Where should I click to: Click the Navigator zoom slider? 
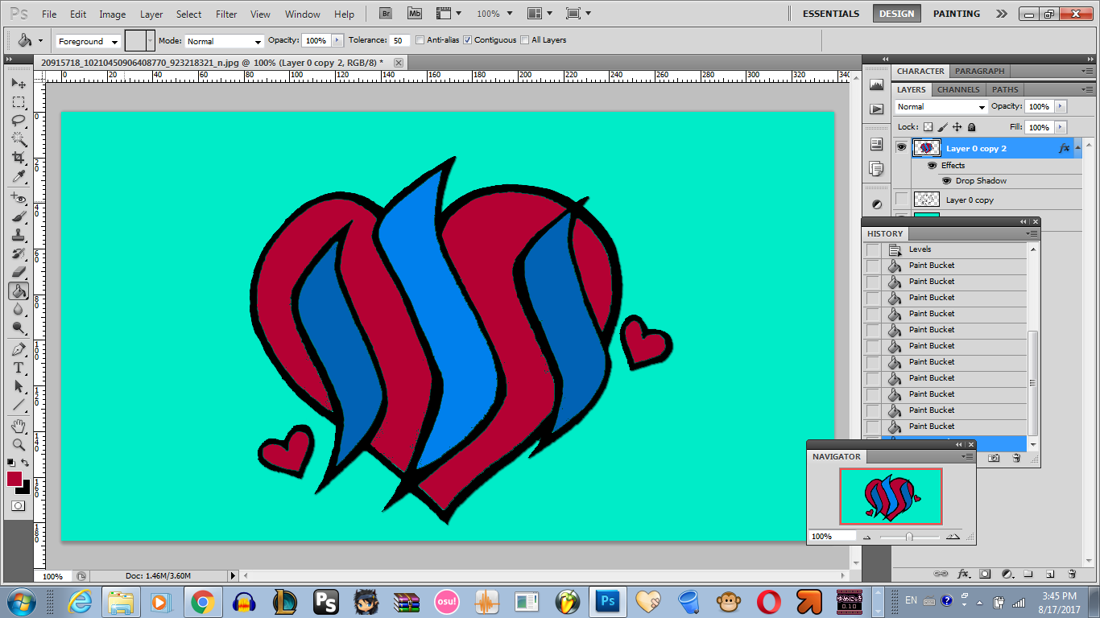[909, 537]
